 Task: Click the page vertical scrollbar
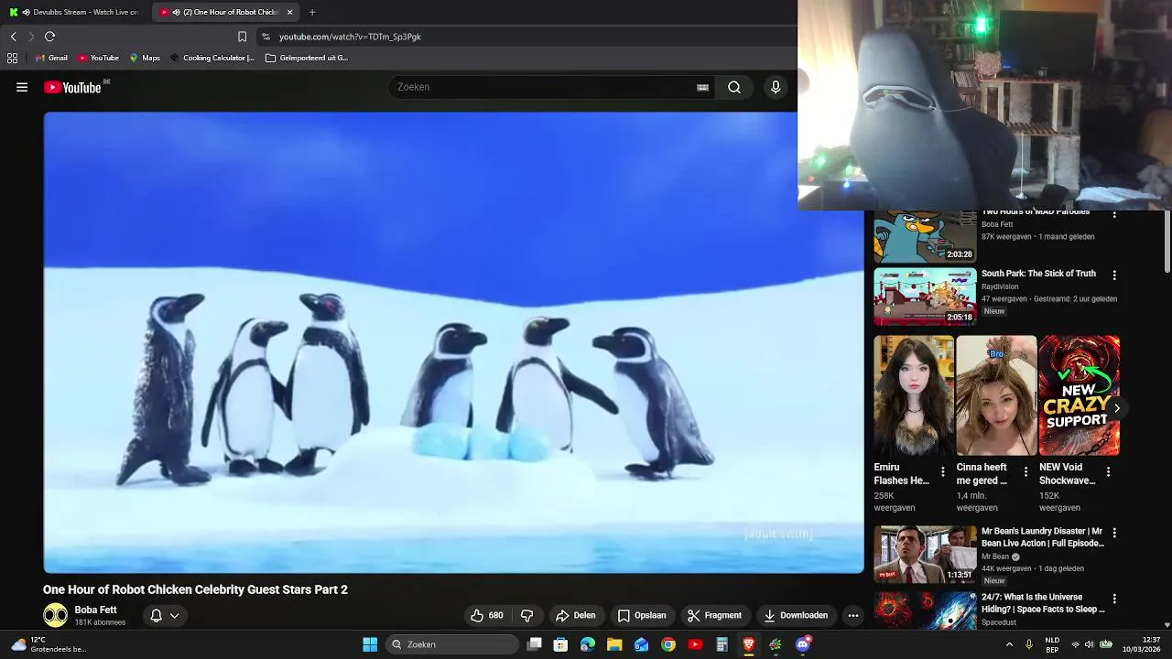click(x=1167, y=241)
